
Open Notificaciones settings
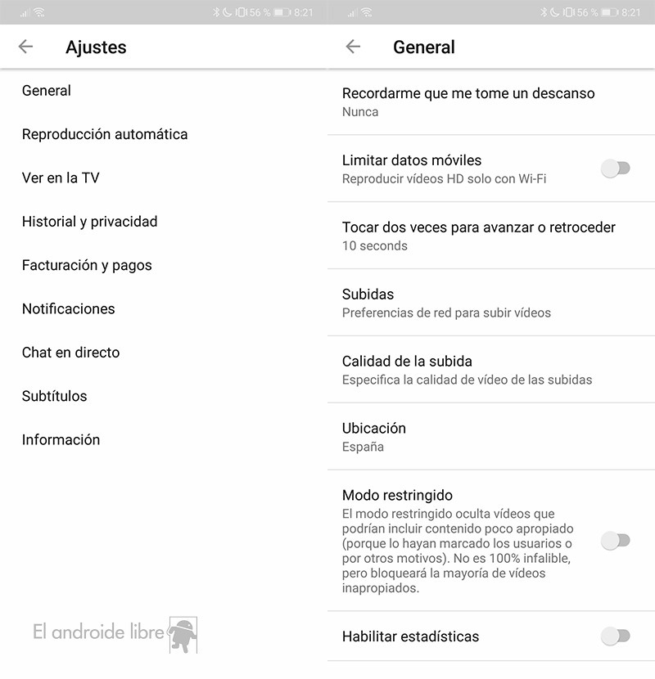coord(68,308)
